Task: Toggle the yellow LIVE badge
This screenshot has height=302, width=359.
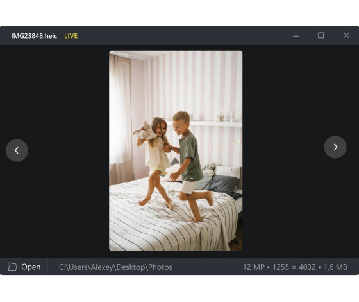Action: pos(71,36)
